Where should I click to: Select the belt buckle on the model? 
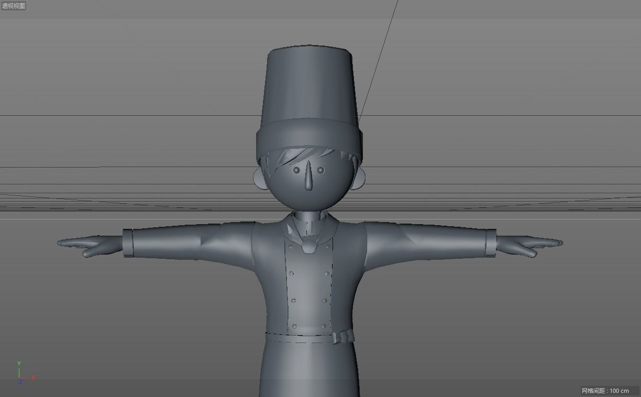point(344,336)
